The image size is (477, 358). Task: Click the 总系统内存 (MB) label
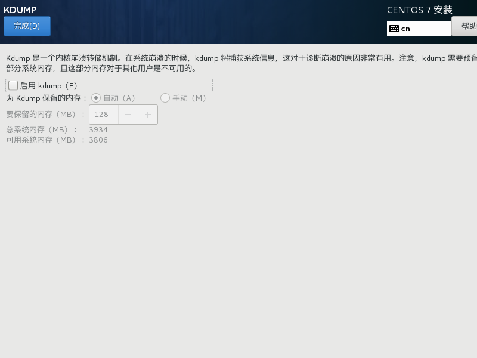42,129
